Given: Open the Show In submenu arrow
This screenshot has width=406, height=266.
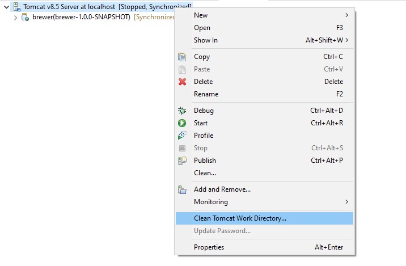Looking at the screenshot, I should pyautogui.click(x=346, y=40).
